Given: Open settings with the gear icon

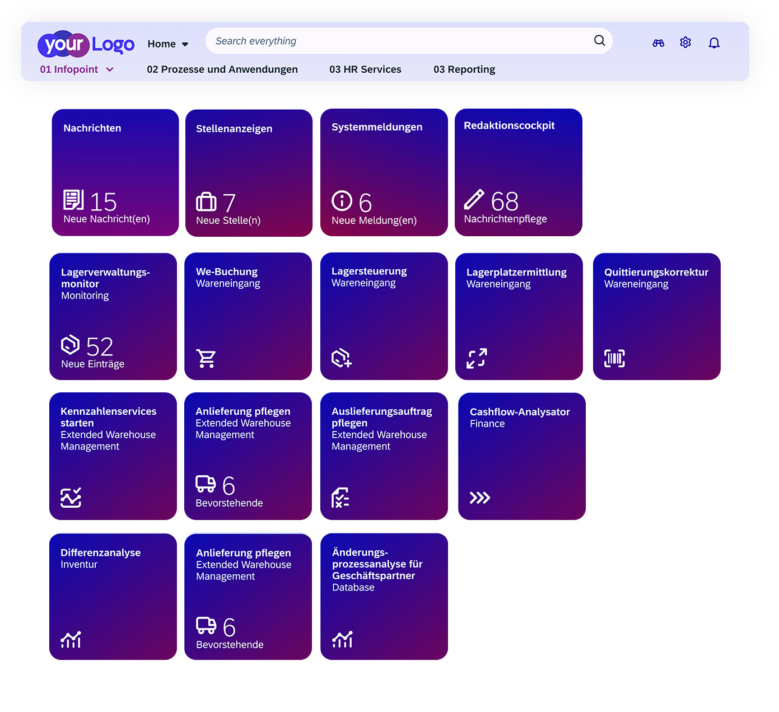Looking at the screenshot, I should (x=685, y=43).
